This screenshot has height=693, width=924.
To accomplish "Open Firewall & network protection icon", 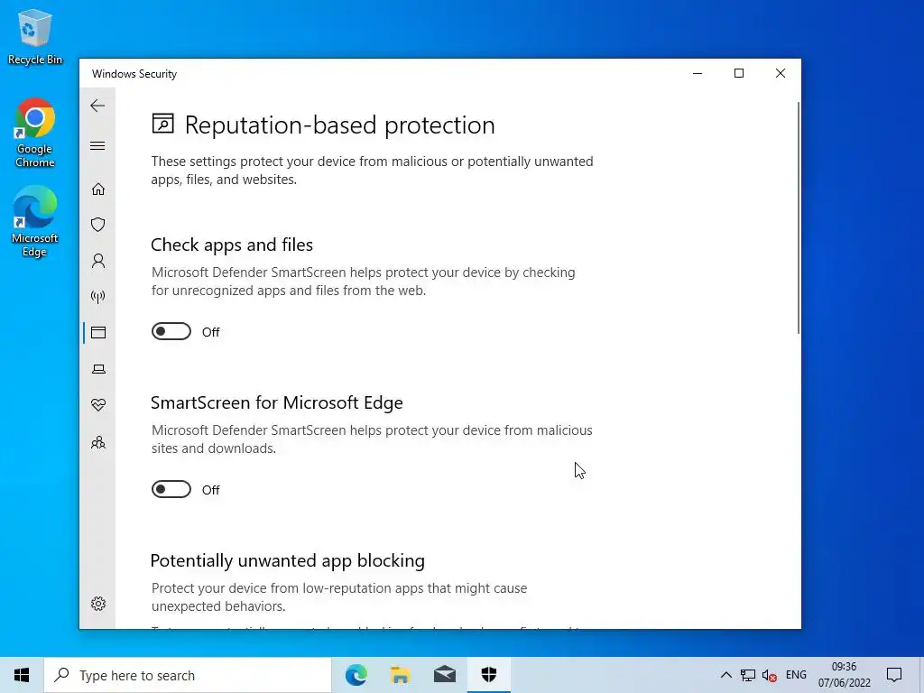I will pos(98,297).
